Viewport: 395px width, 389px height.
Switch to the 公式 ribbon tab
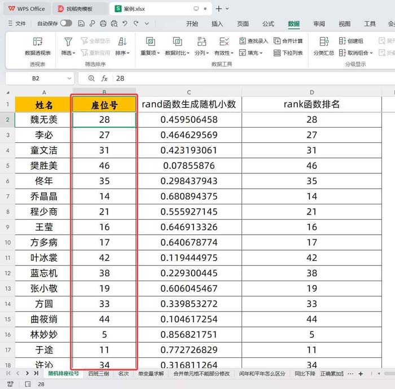click(x=268, y=24)
